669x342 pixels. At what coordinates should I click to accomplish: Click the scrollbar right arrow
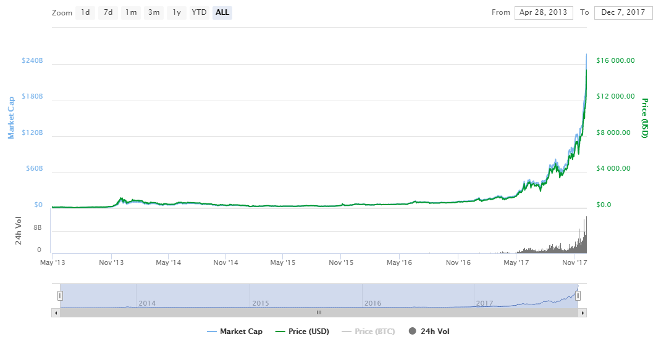(x=582, y=312)
